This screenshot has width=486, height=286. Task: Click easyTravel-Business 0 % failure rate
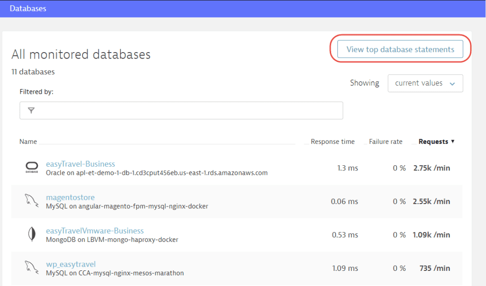[399, 168]
